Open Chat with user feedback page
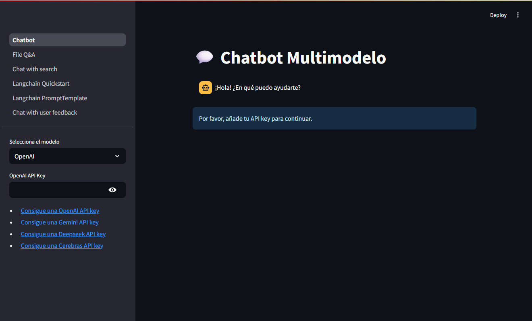This screenshot has height=321, width=532. 67,112
